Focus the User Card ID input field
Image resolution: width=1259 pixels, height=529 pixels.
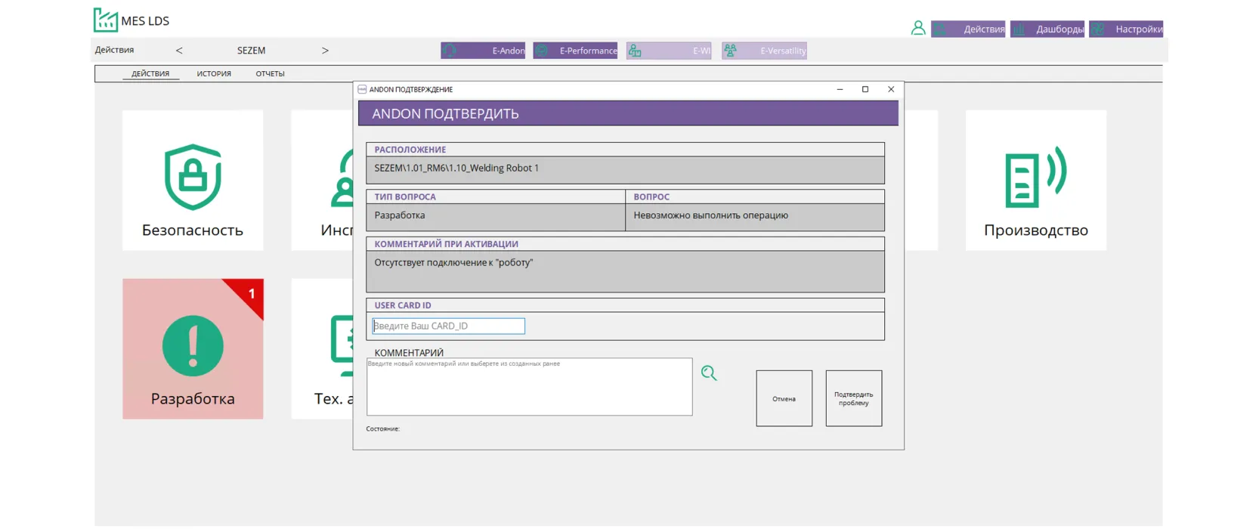point(448,326)
